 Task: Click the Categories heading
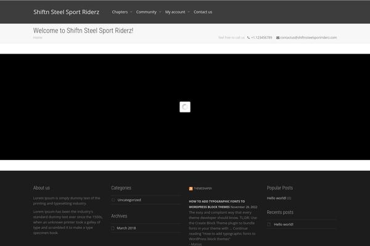[121, 188]
